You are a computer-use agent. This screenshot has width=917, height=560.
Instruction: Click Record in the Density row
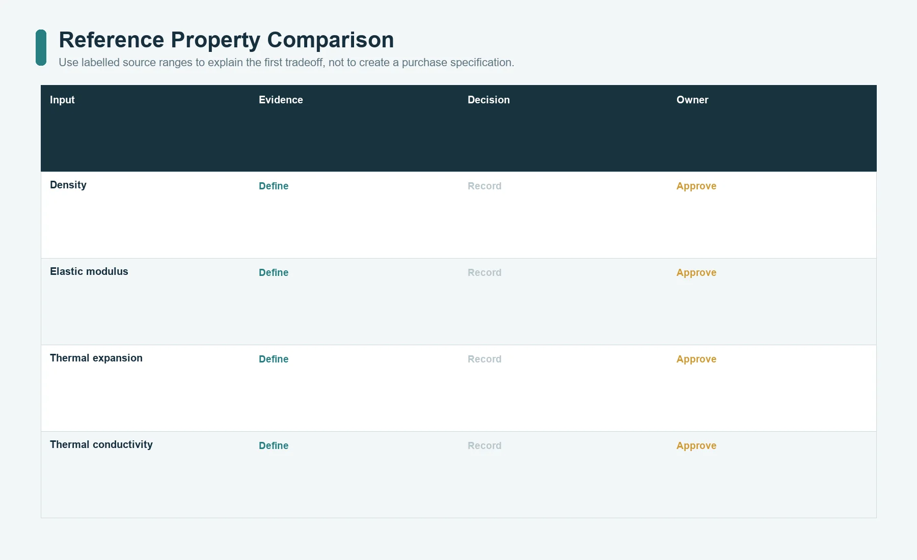click(x=484, y=186)
